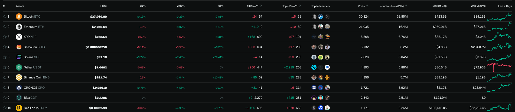Open Binance Coin's third influencer avatar
This screenshot has height=112, width=515.
[x=327, y=77]
